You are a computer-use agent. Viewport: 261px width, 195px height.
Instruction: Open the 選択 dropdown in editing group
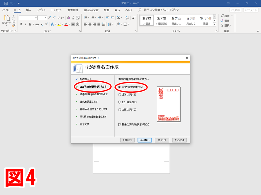coord(226,25)
